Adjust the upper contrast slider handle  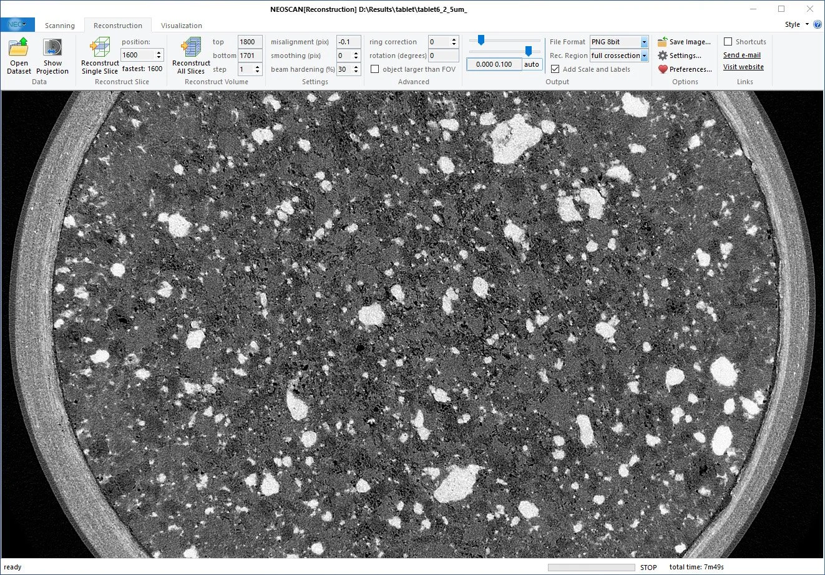[481, 40]
